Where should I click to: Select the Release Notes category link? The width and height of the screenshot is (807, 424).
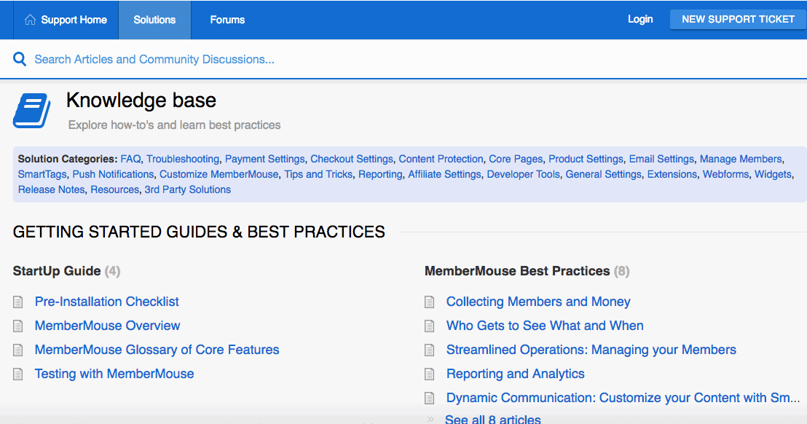52,189
